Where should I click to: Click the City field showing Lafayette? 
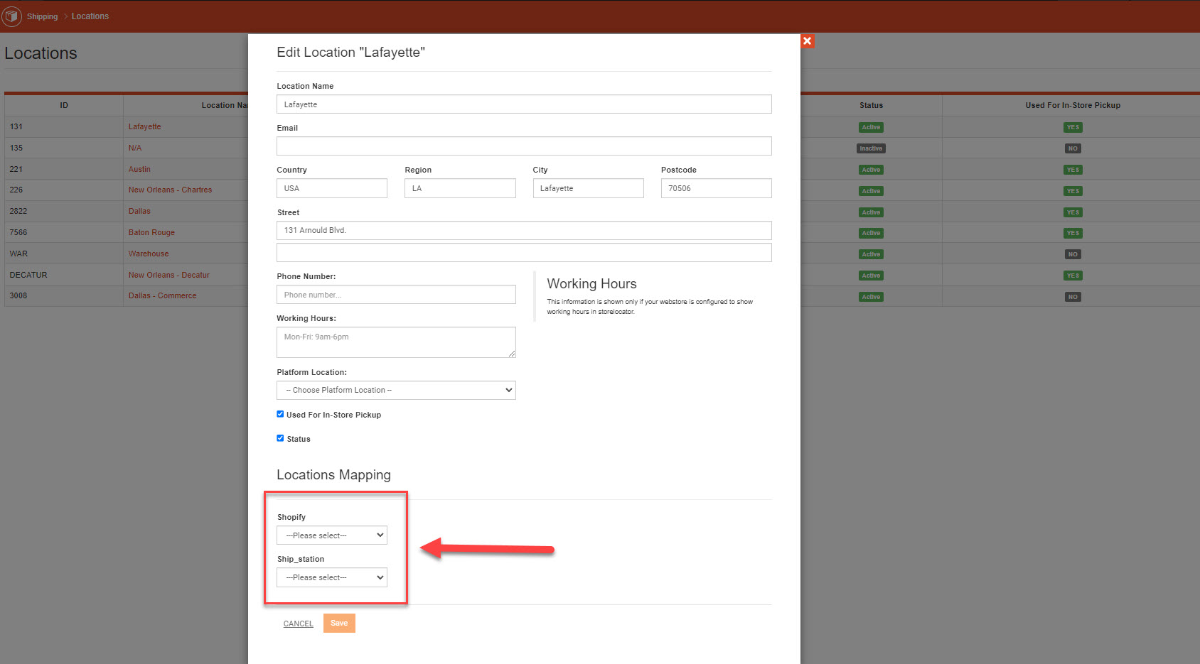588,188
